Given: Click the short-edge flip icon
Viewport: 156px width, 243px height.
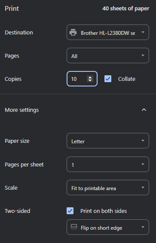Looking at the screenshot, I should tap(74, 227).
